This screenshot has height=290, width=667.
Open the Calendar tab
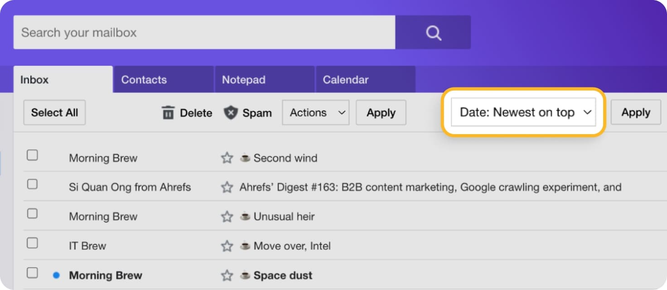[345, 79]
